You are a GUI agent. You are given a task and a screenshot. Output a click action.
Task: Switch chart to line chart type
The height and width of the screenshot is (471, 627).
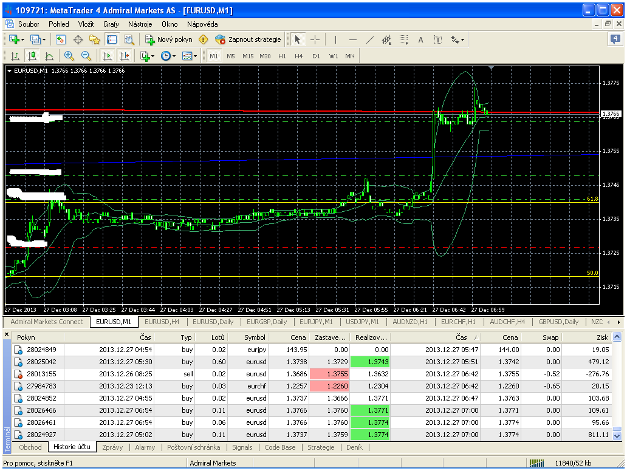click(x=49, y=56)
